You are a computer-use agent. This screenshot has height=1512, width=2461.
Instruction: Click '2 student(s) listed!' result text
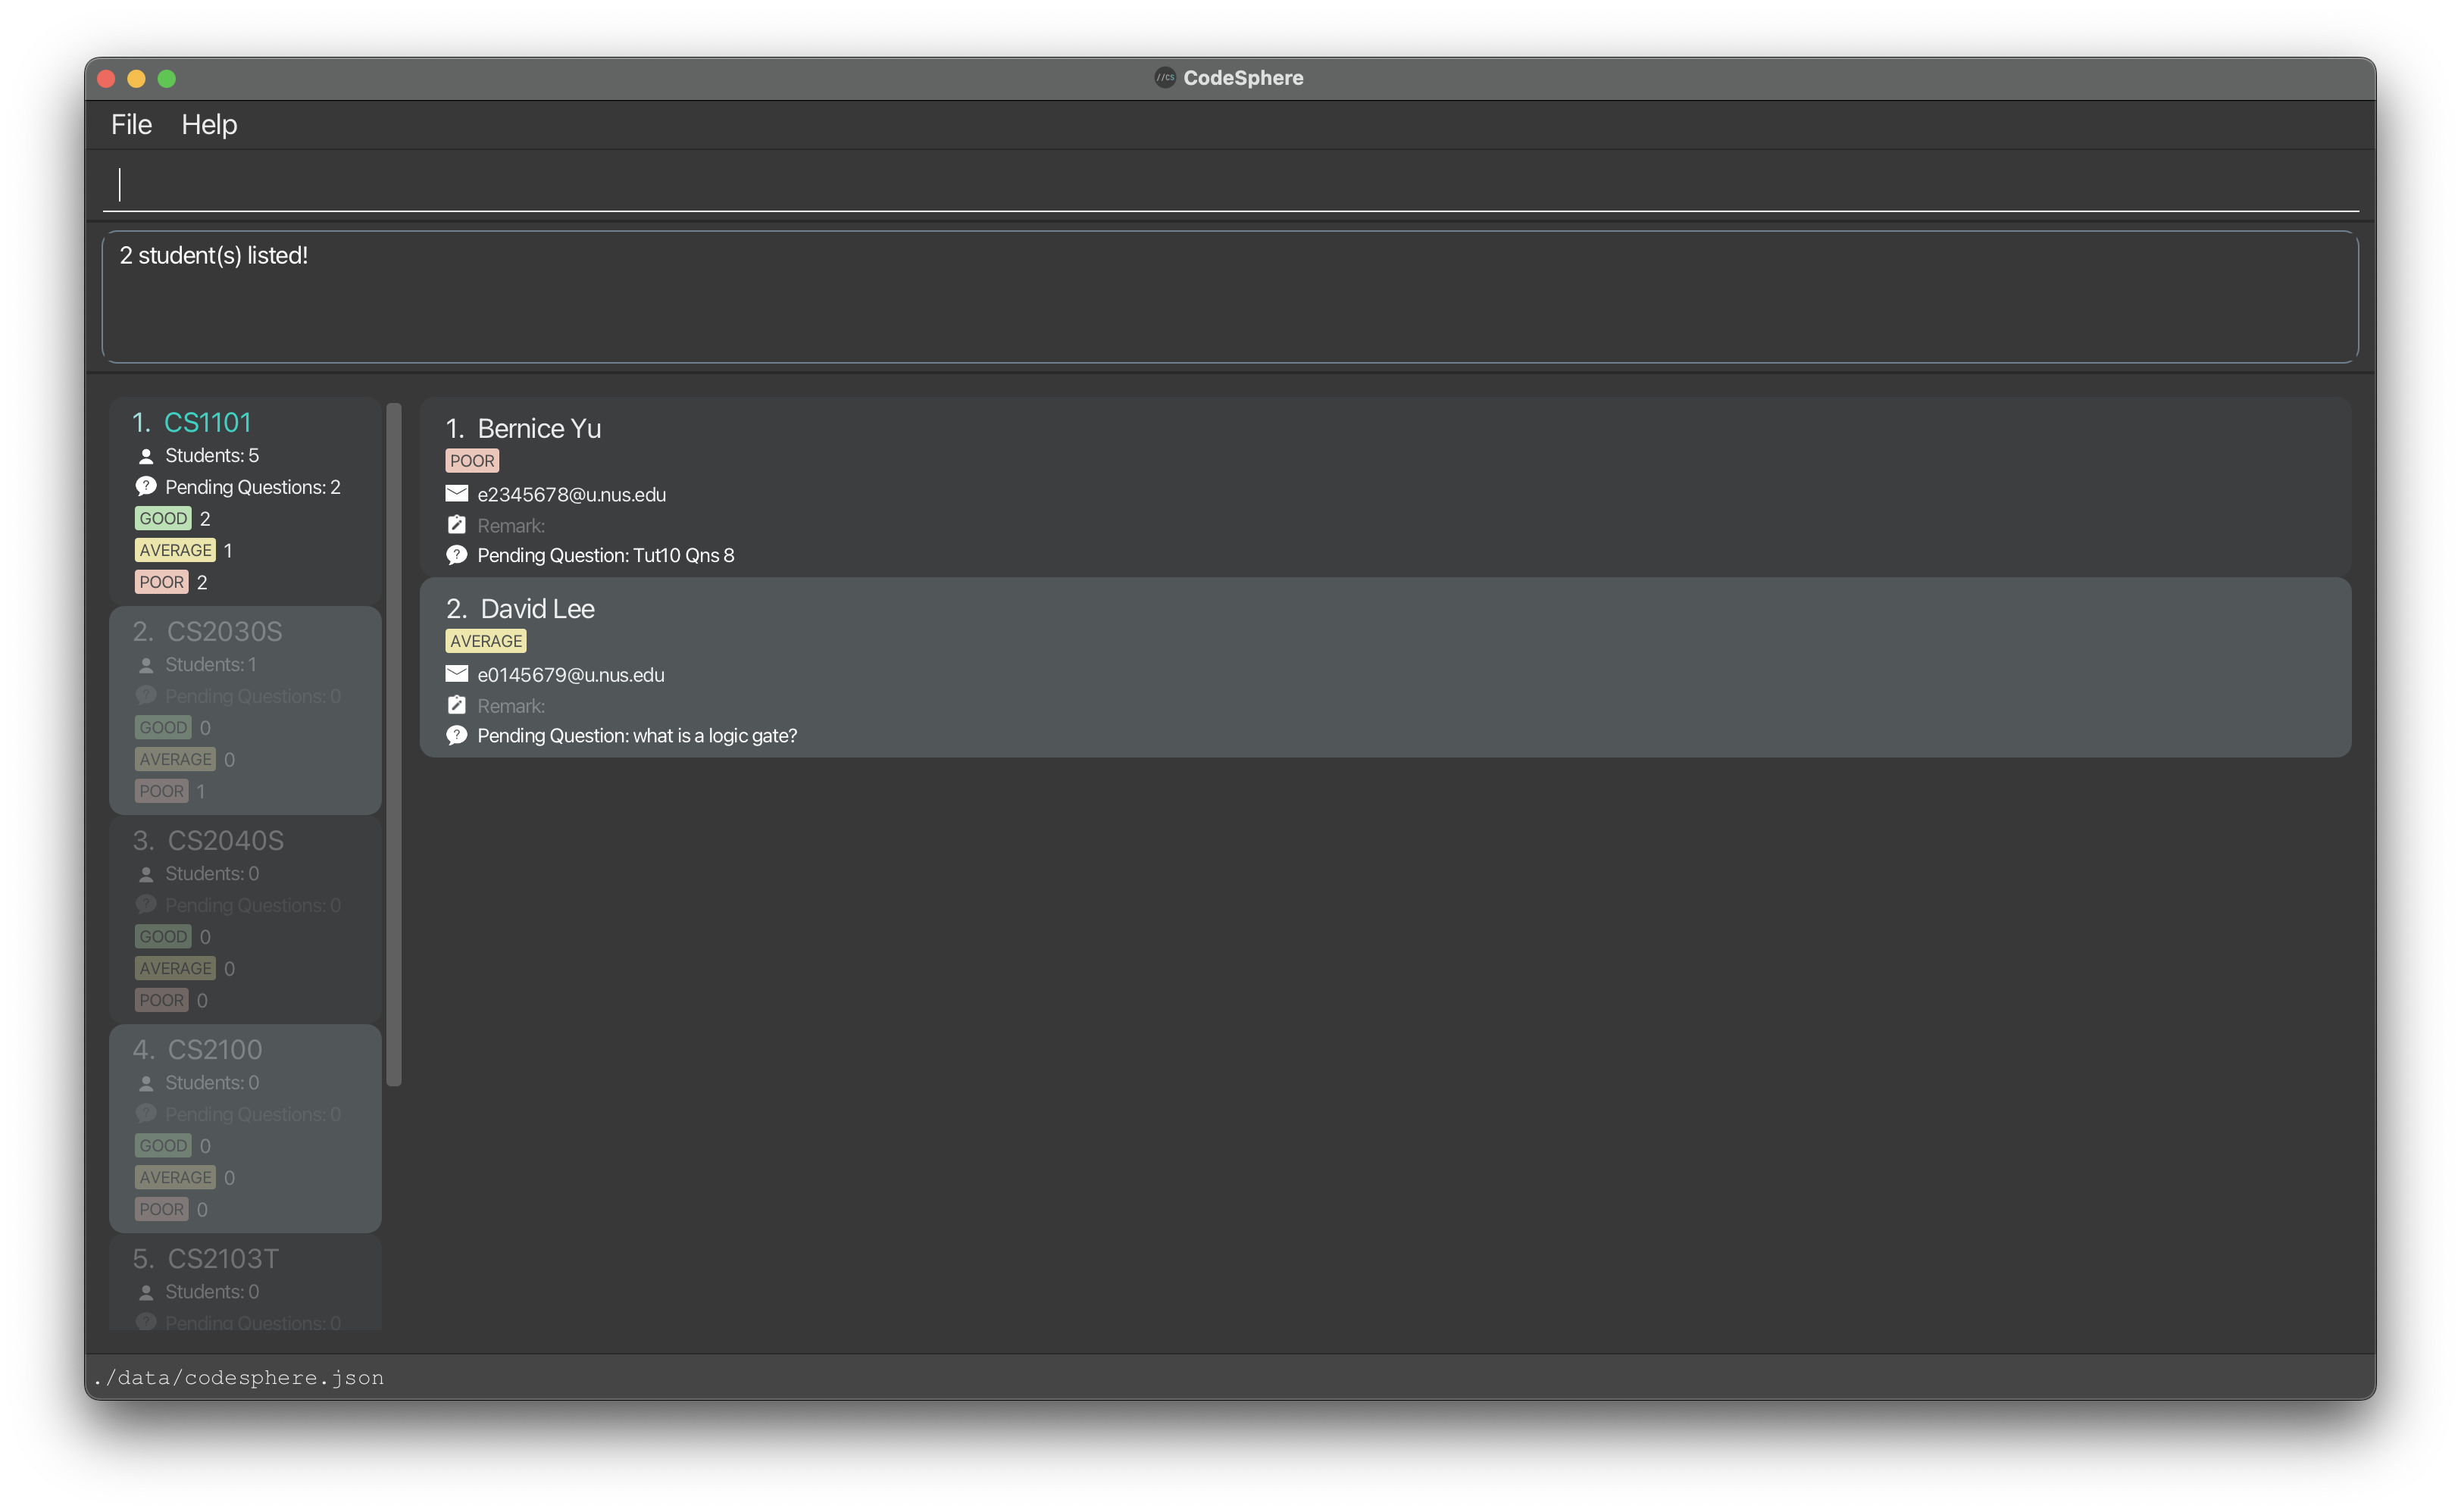pos(213,255)
